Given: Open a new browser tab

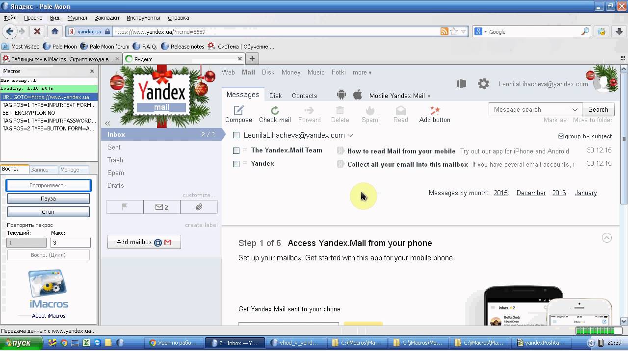Looking at the screenshot, I should pos(252,59).
